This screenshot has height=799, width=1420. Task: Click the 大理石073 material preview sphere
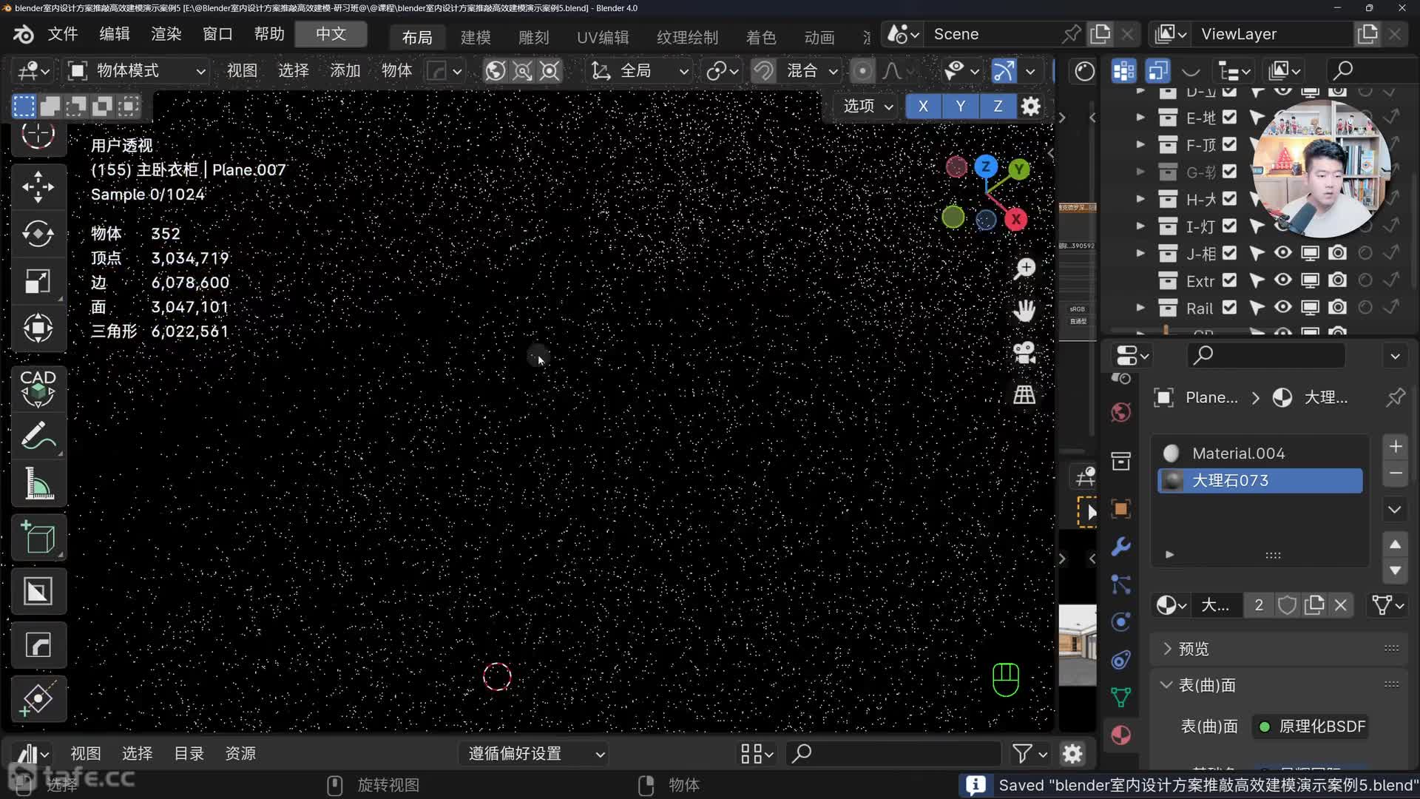1172,480
